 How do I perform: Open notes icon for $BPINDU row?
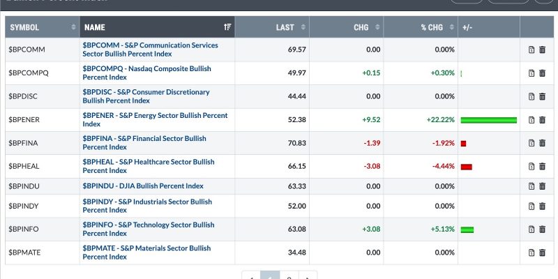[531, 186]
